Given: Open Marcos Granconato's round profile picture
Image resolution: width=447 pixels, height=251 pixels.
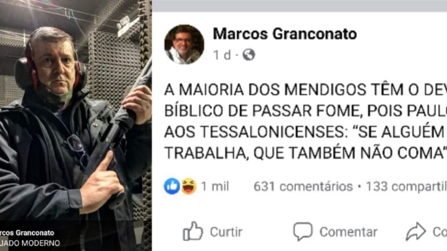Looking at the screenshot, I should [184, 44].
